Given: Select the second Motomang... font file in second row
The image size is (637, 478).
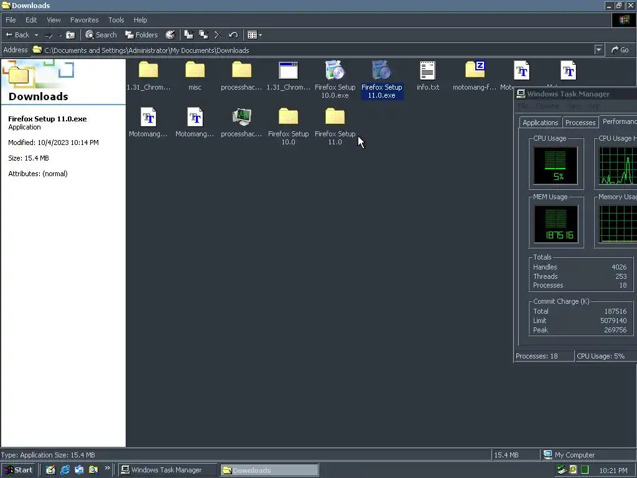Looking at the screenshot, I should tap(195, 123).
